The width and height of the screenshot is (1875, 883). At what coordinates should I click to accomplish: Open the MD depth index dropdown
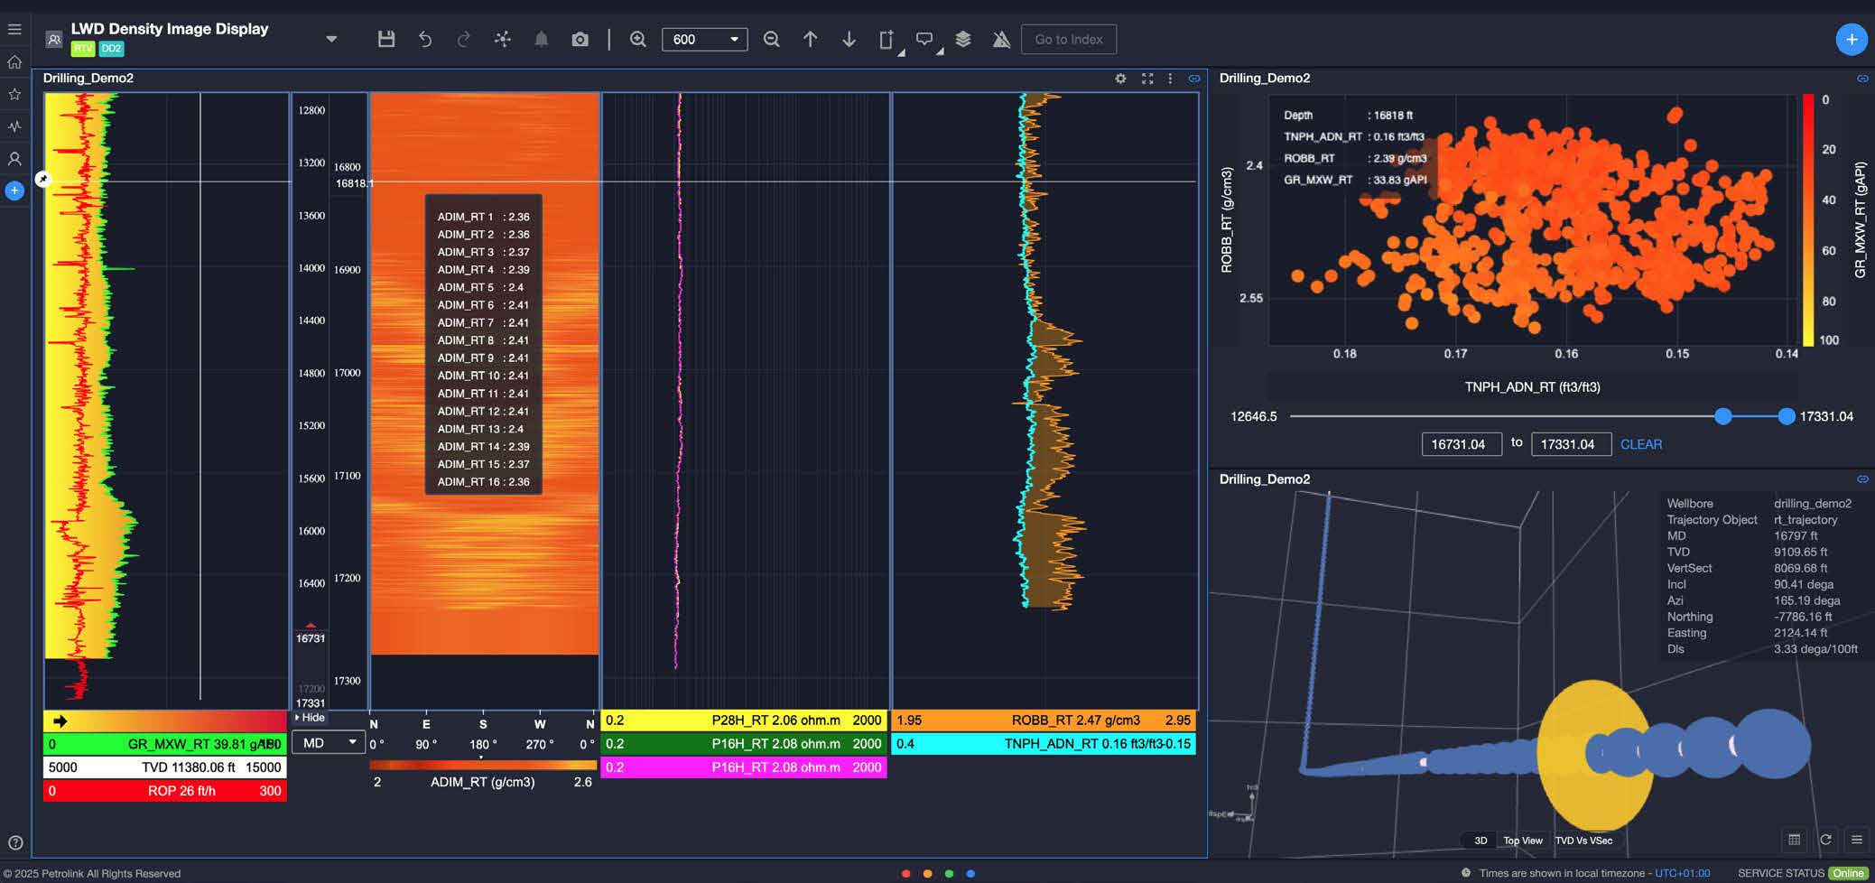coord(330,743)
